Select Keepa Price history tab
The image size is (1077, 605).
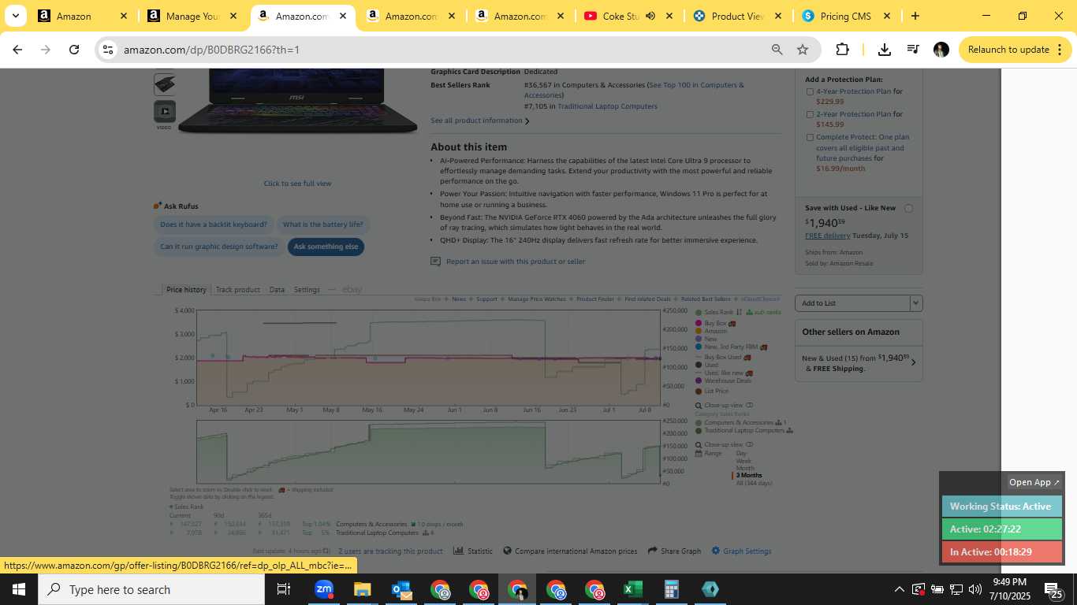pyautogui.click(x=186, y=290)
